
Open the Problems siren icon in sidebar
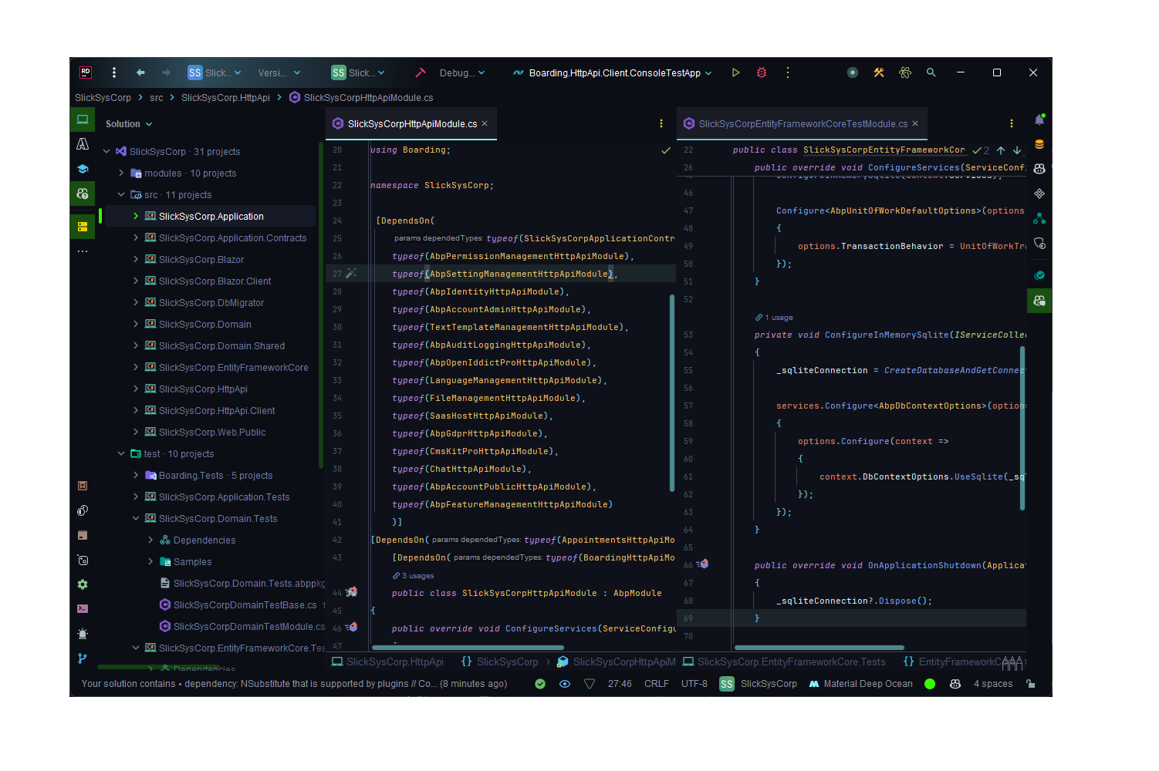coord(83,634)
